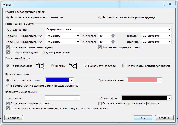This screenshot has height=125, width=178.
Task: Close the Макет dialog window
Action: 170,3
